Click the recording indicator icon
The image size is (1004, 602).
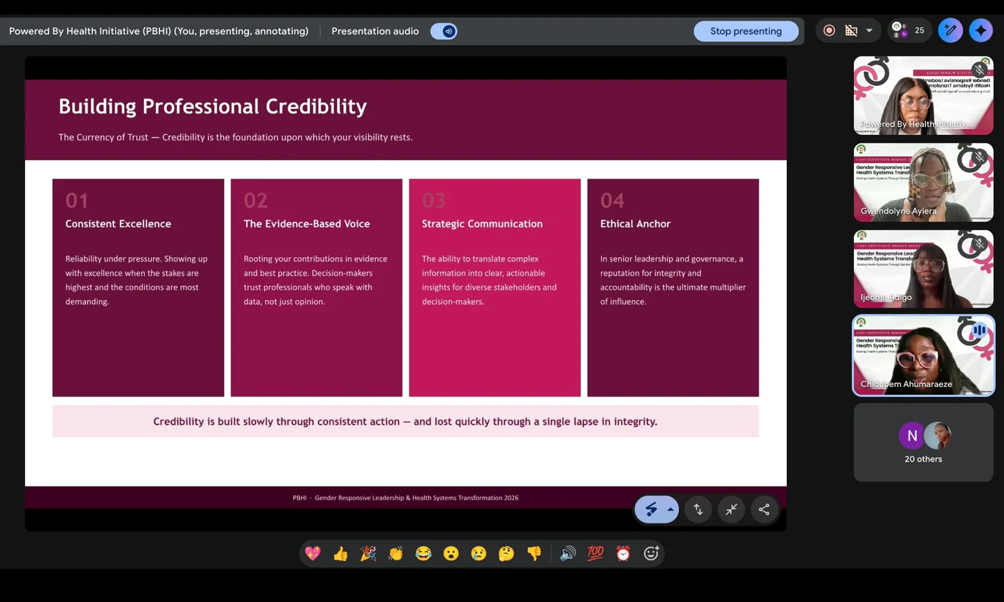(829, 30)
